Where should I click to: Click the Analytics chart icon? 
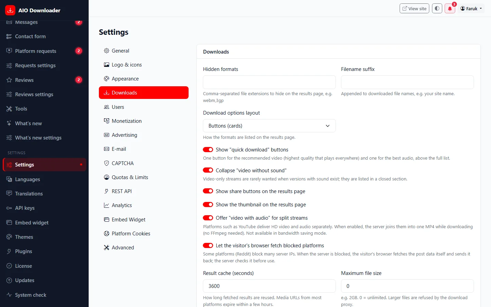106,205
